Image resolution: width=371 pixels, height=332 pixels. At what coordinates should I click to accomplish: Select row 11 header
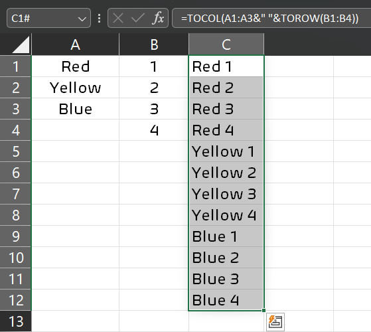(16, 279)
